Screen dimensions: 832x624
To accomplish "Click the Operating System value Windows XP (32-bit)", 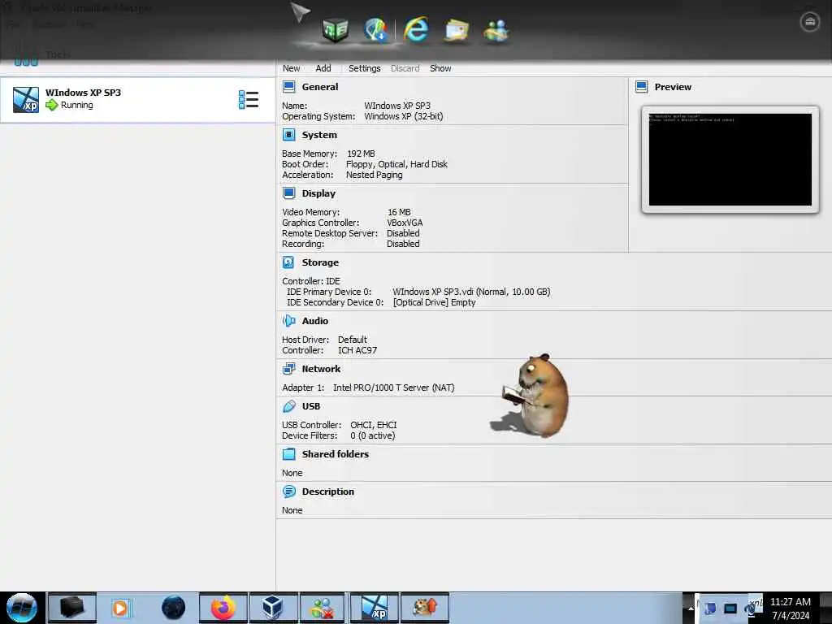I will (x=403, y=117).
